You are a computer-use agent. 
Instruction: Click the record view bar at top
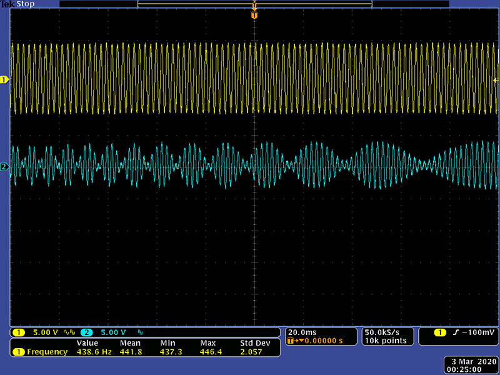pyautogui.click(x=254, y=4)
